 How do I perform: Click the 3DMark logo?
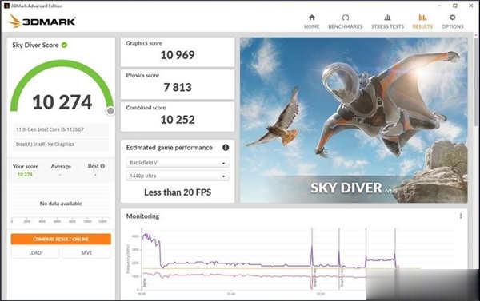point(42,21)
